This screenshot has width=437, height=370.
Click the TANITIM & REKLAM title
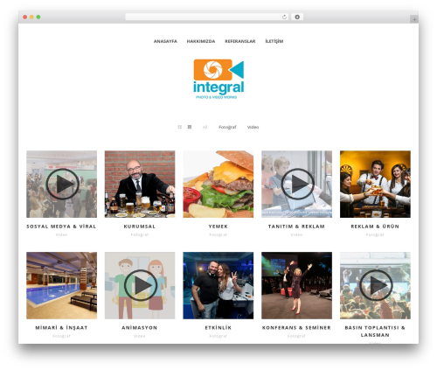[x=296, y=227]
